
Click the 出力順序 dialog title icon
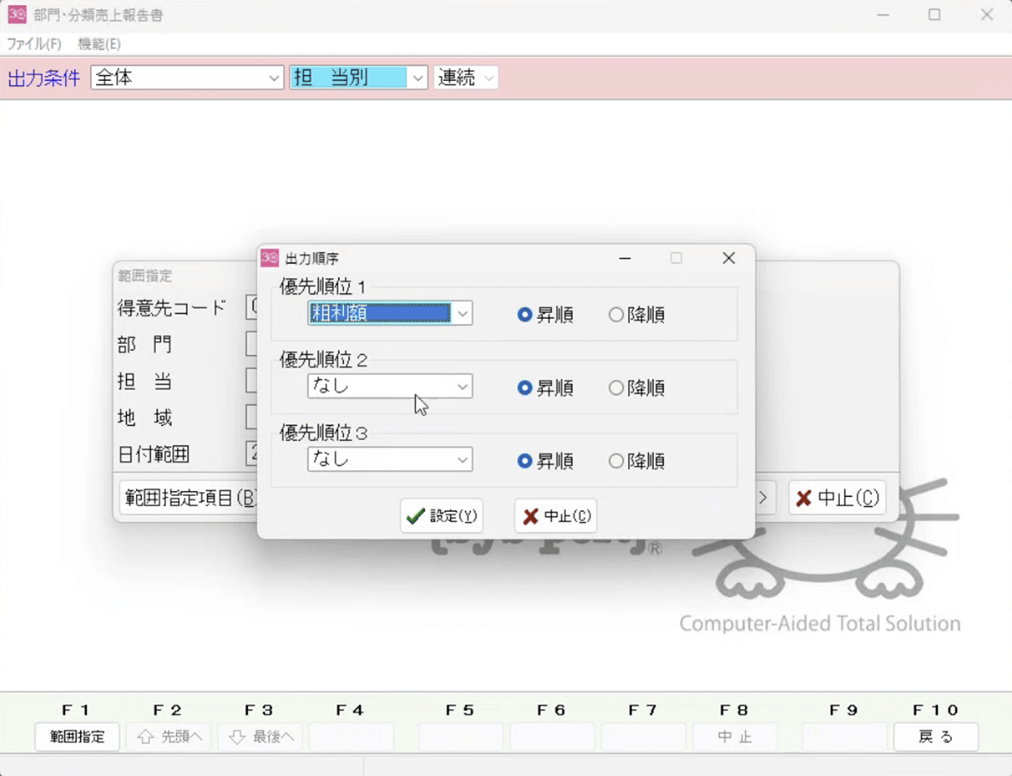coord(270,258)
